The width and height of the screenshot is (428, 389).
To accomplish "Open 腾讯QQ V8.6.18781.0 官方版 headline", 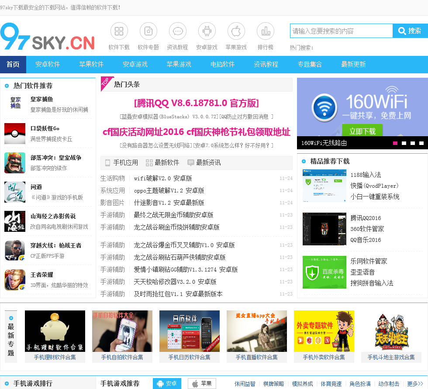I will tap(196, 103).
